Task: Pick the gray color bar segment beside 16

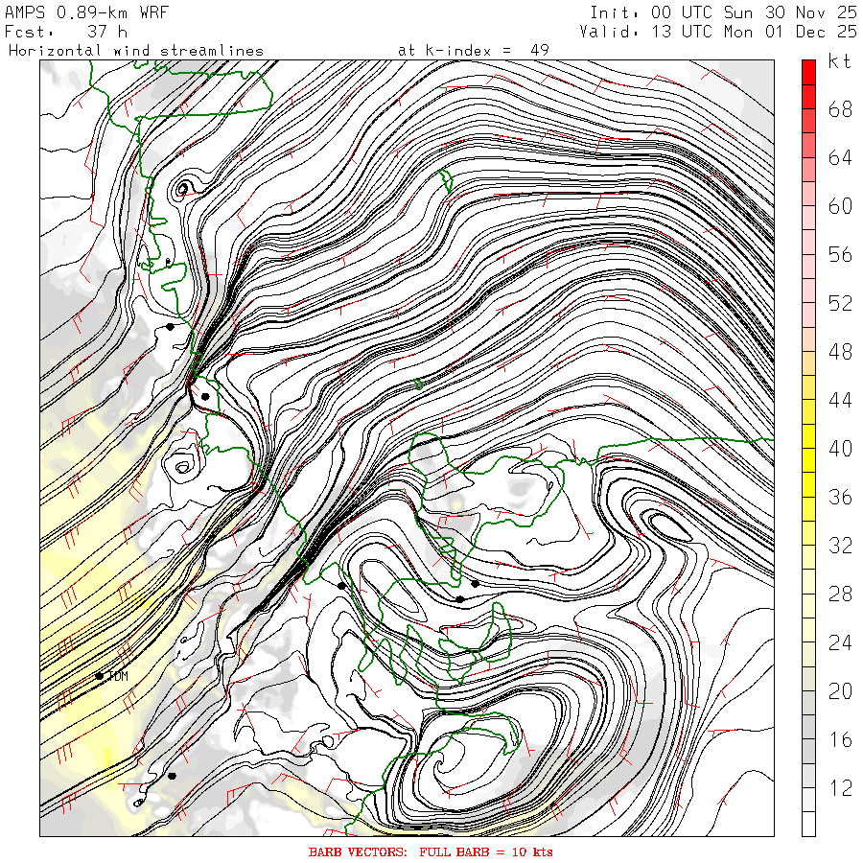Action: click(x=808, y=751)
